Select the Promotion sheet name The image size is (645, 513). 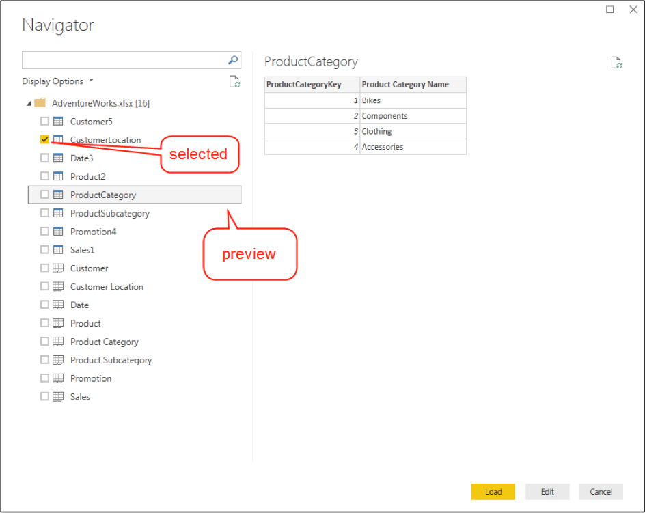91,378
